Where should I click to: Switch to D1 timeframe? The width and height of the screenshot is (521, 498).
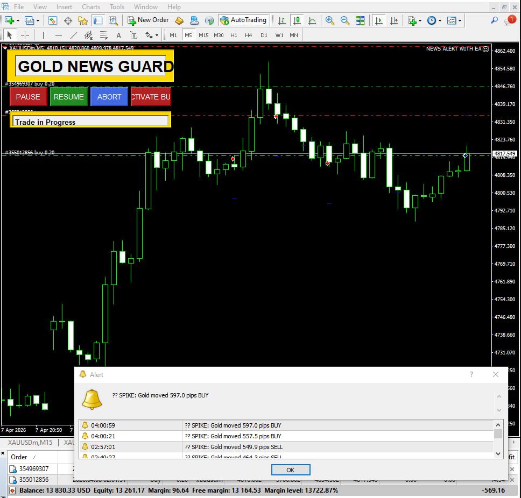[x=264, y=35]
